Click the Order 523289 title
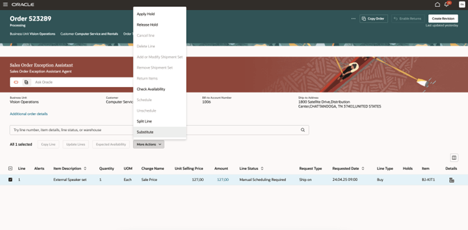Viewport: 468px width, 230px height. coord(30,19)
